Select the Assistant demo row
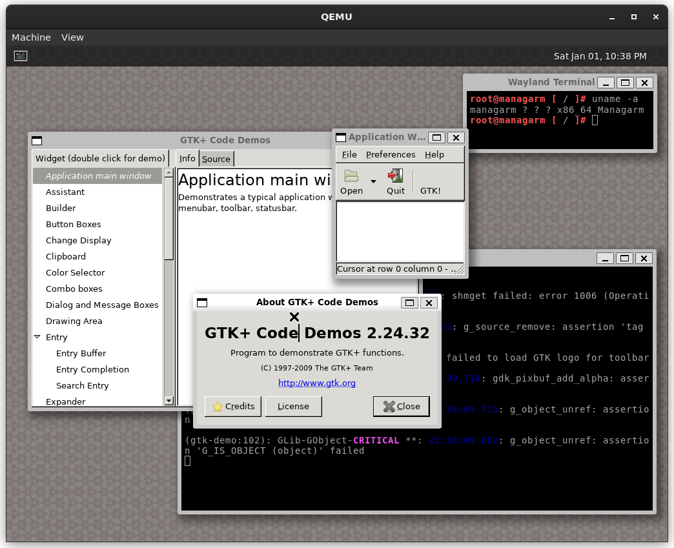The height and width of the screenshot is (548, 674). [98, 192]
